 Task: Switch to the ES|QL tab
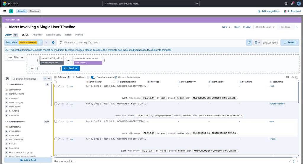coord(25,35)
